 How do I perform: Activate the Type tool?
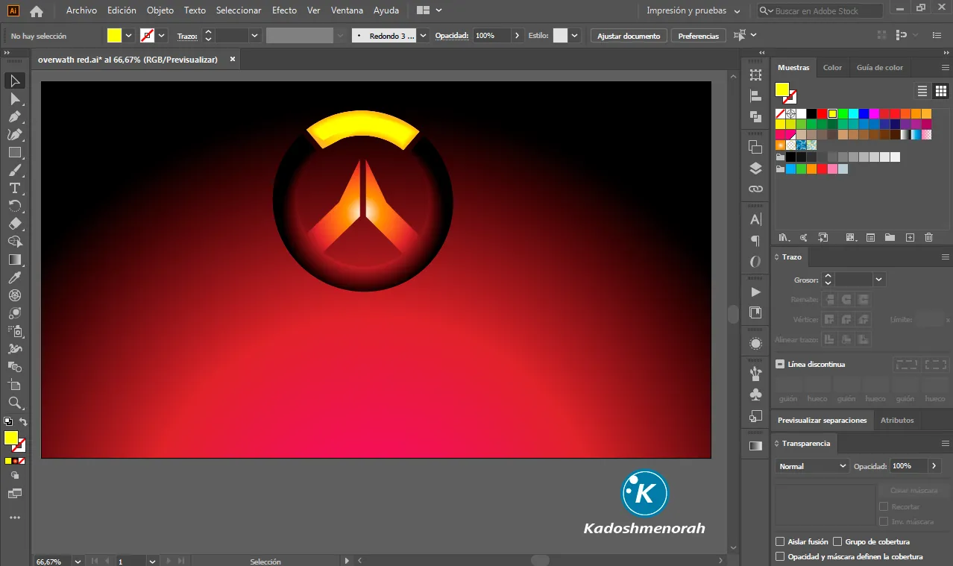tap(14, 188)
